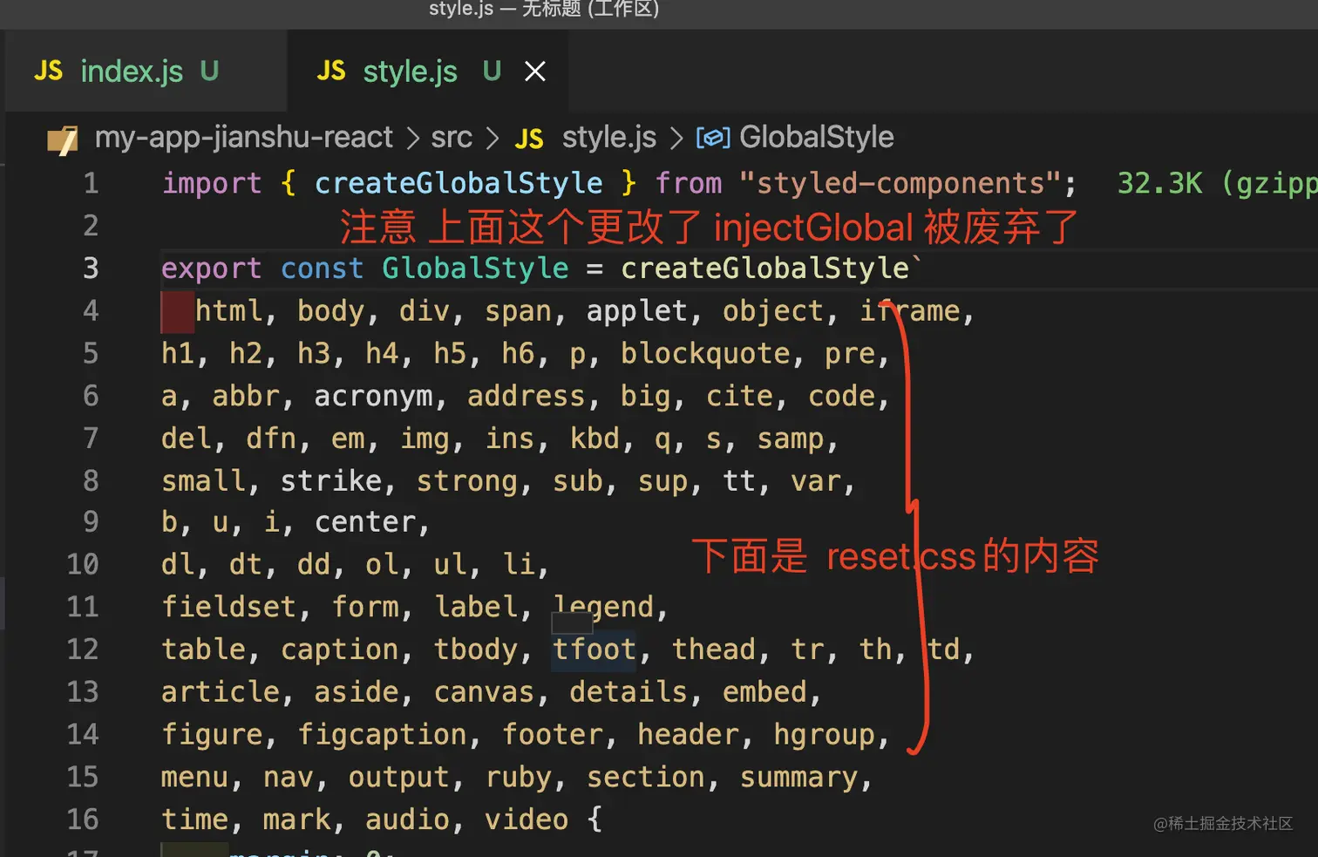Click the word fieldset on line 11
1318x857 pixels.
pyautogui.click(x=228, y=607)
